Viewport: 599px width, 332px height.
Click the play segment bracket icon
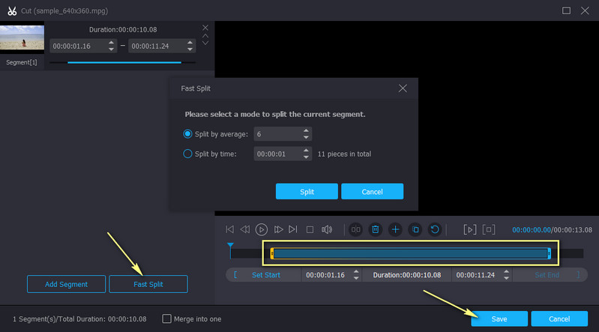(469, 229)
